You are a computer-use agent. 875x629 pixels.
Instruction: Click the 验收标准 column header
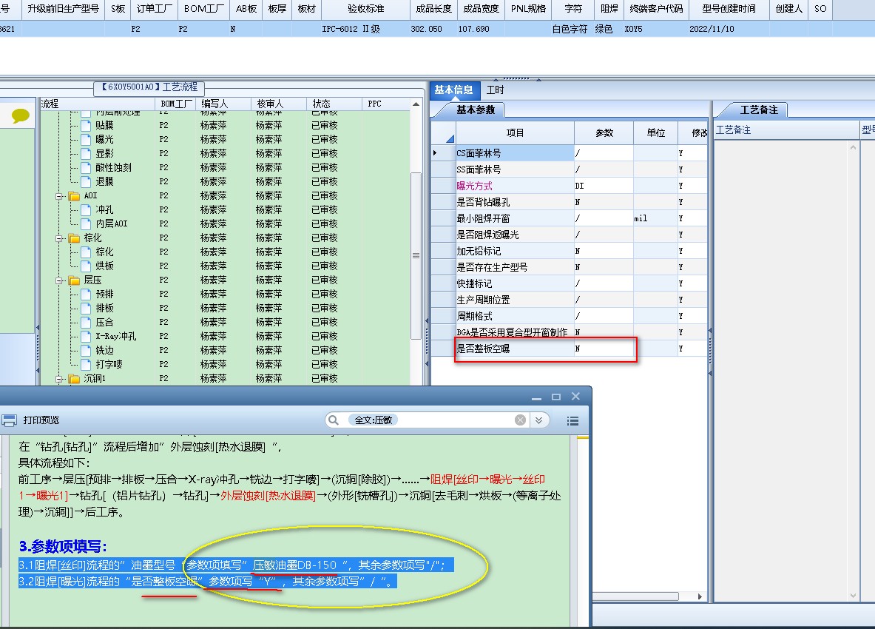pyautogui.click(x=365, y=9)
